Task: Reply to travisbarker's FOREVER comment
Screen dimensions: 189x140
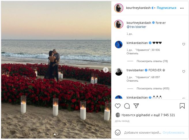Action: tap(132, 81)
